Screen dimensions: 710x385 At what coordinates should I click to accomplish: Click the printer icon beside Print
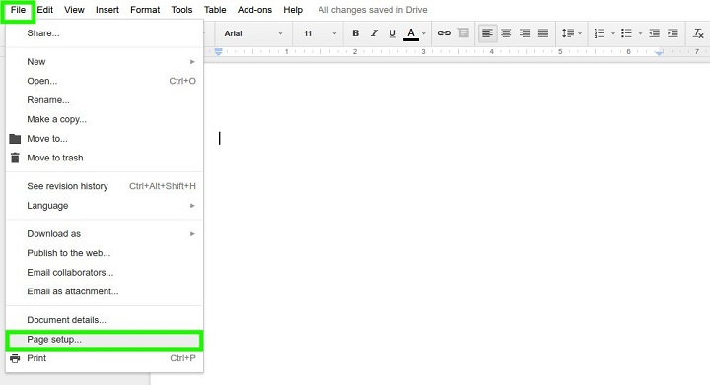(x=15, y=358)
